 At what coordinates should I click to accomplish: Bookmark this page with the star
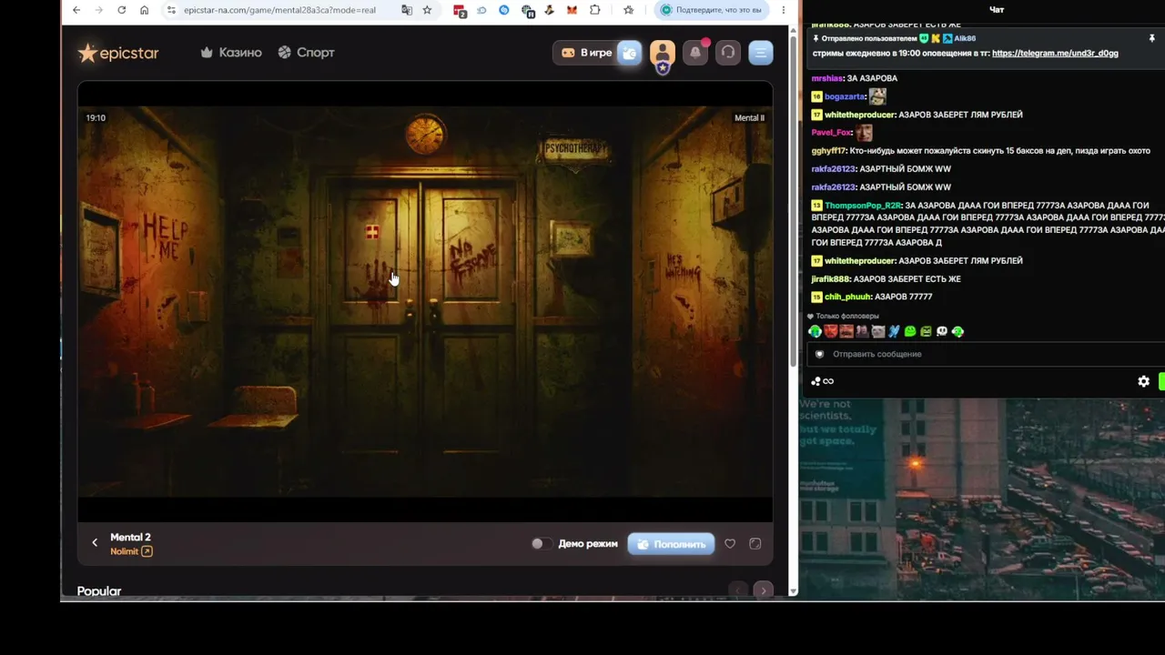pos(427,10)
